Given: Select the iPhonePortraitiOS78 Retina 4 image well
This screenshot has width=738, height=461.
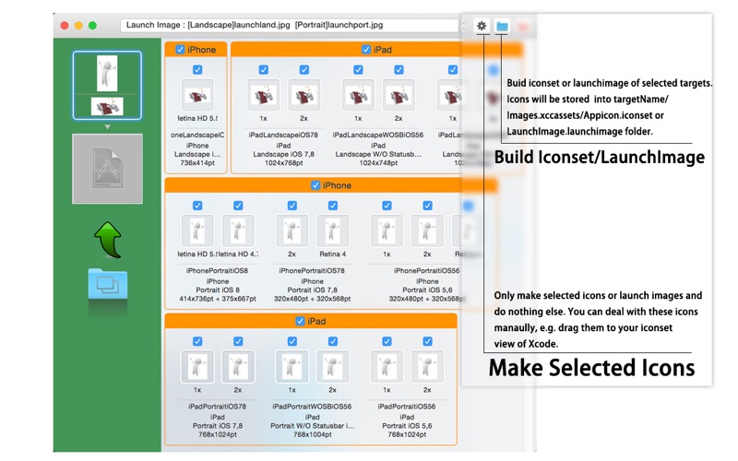Looking at the screenshot, I should coord(333,230).
